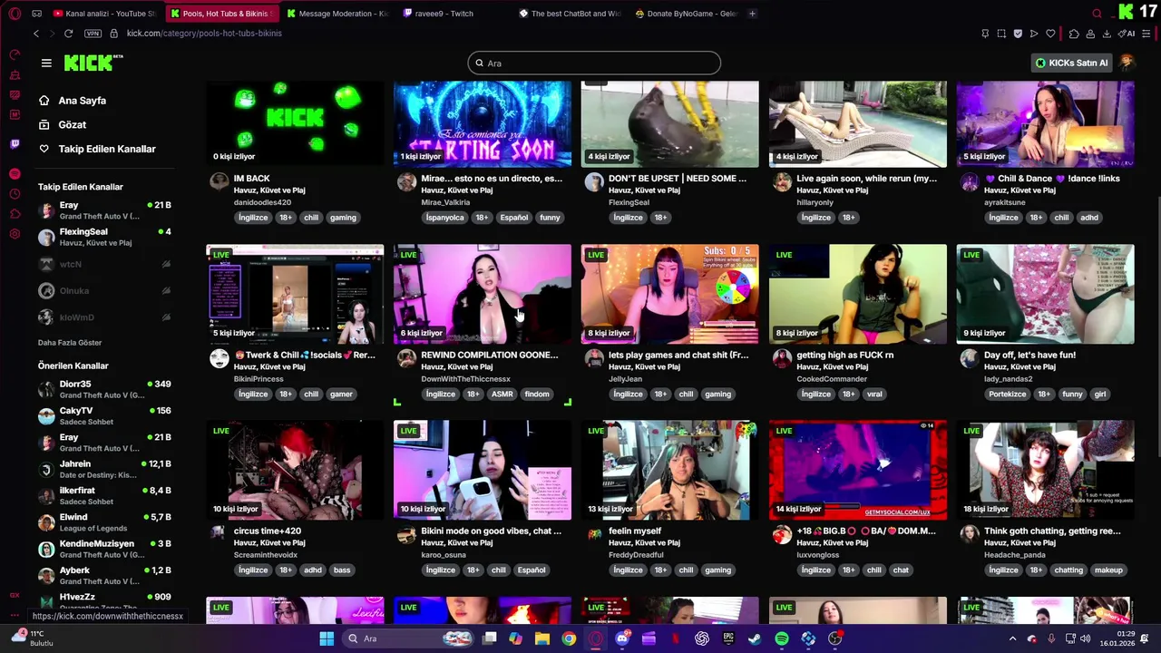
Task: Collapse Kick sidebar with hamburger menu icon
Action: point(46,63)
